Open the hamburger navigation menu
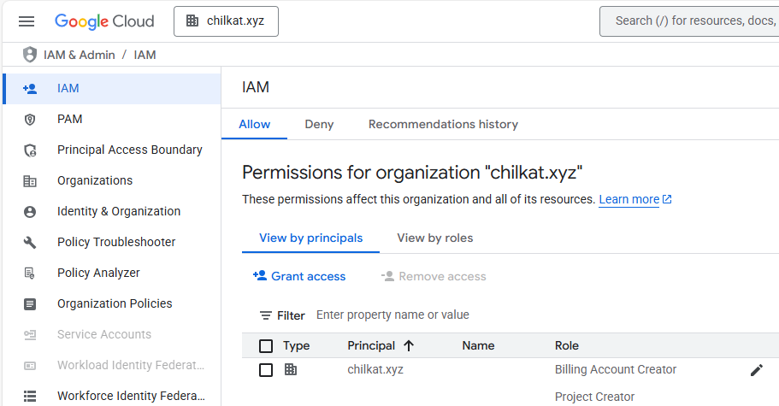779x406 pixels. click(27, 21)
